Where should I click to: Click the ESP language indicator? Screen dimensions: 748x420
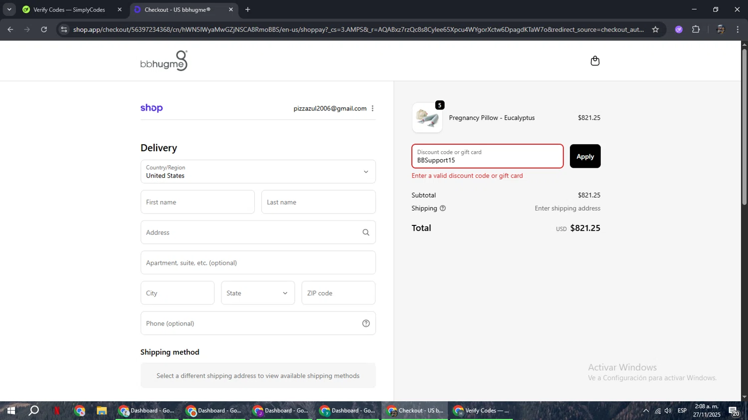(682, 411)
